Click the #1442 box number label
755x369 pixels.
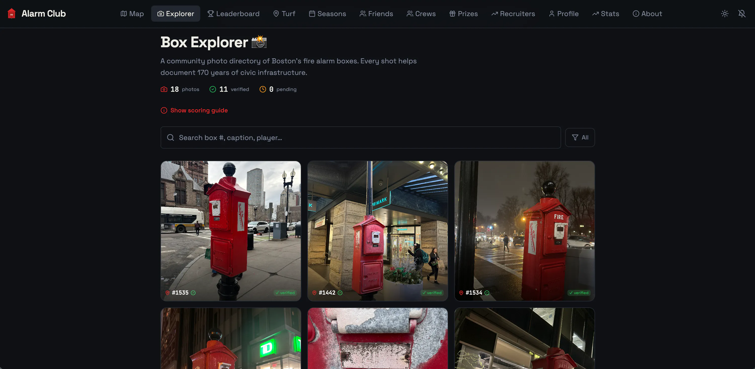coord(327,293)
